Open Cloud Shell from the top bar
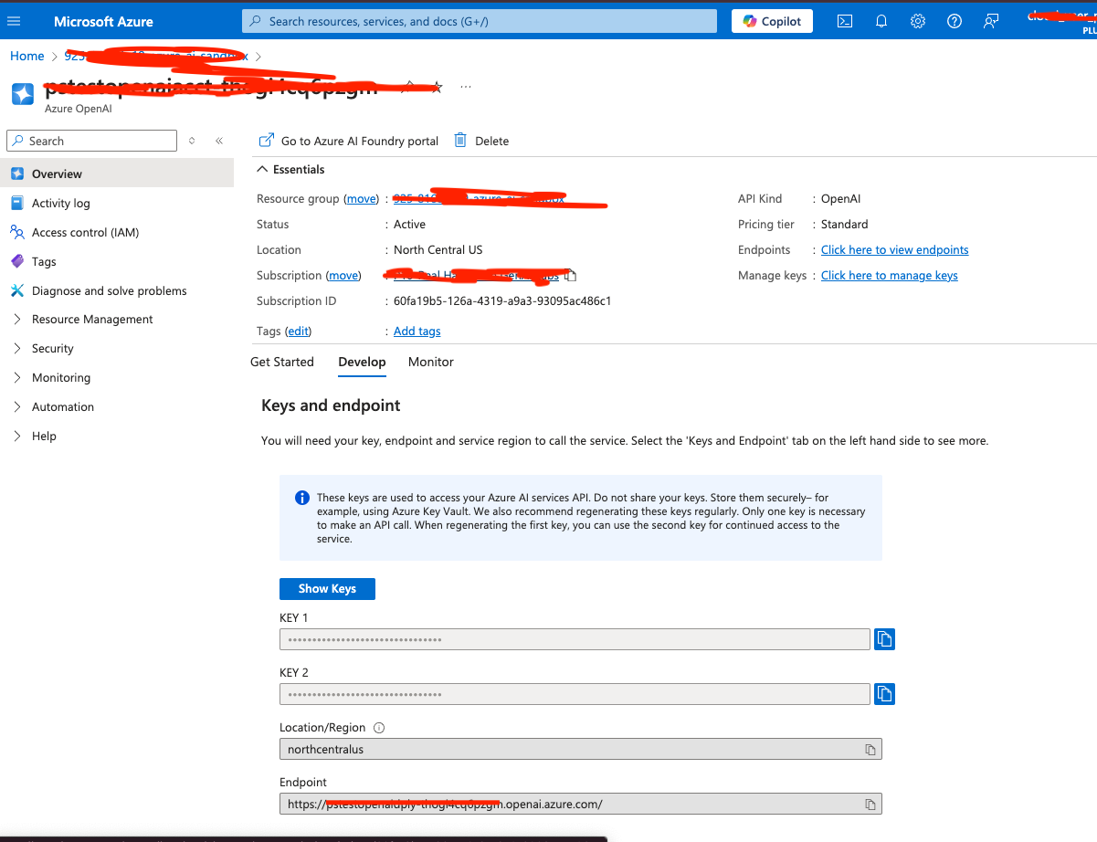Image resolution: width=1097 pixels, height=842 pixels. [845, 21]
